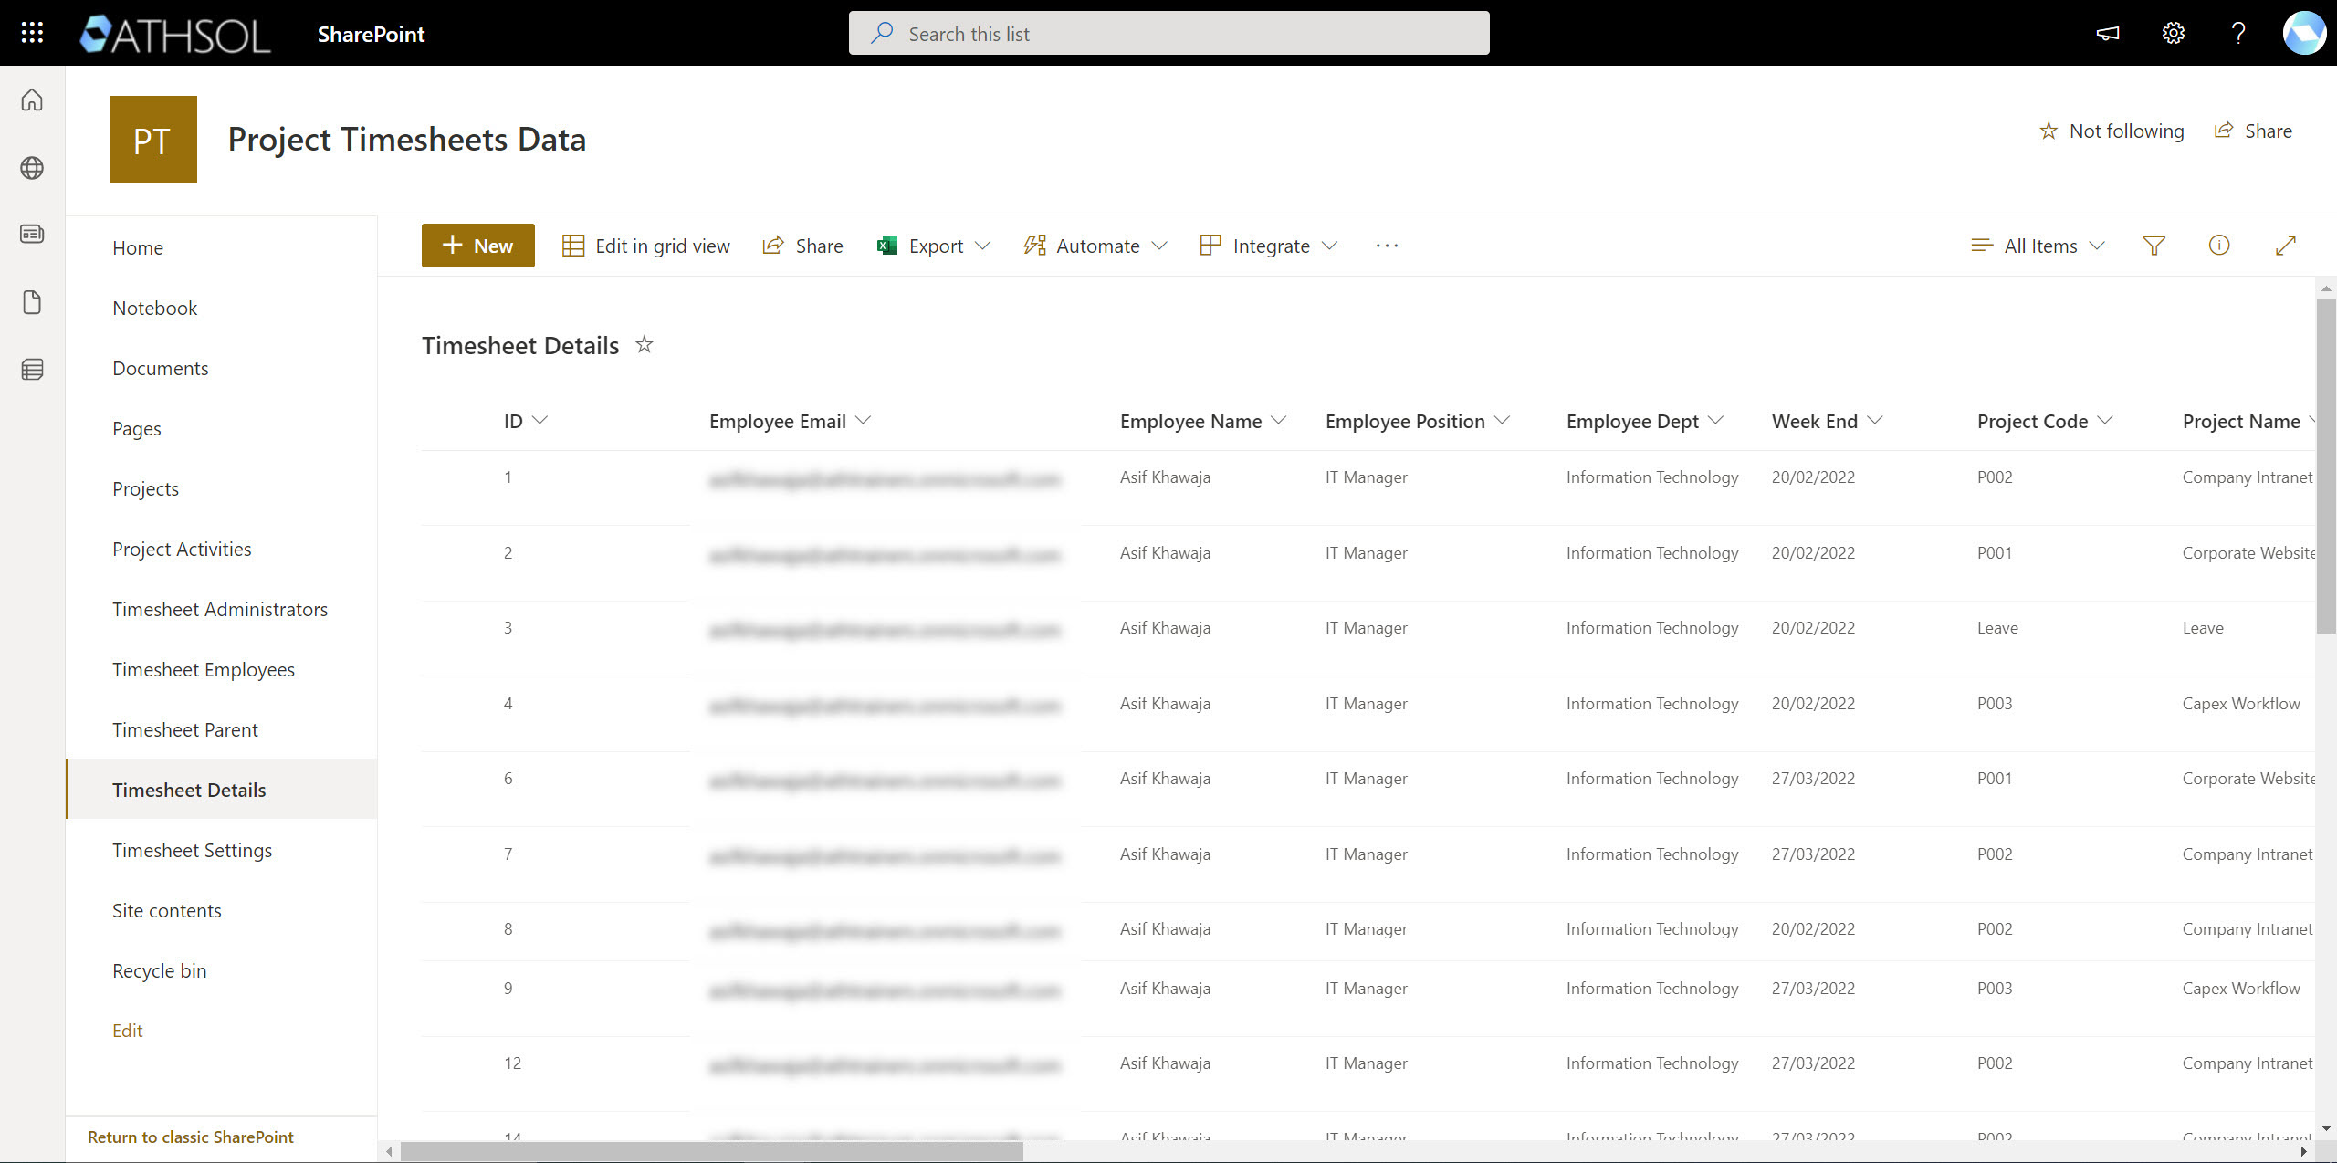The height and width of the screenshot is (1163, 2337).
Task: Click the Search this list field
Action: coord(1168,34)
